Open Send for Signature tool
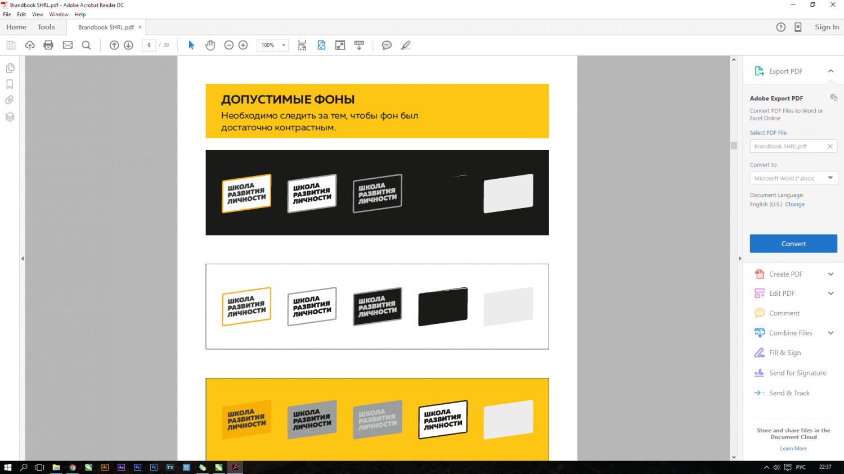Image resolution: width=844 pixels, height=474 pixels. pyautogui.click(x=790, y=373)
